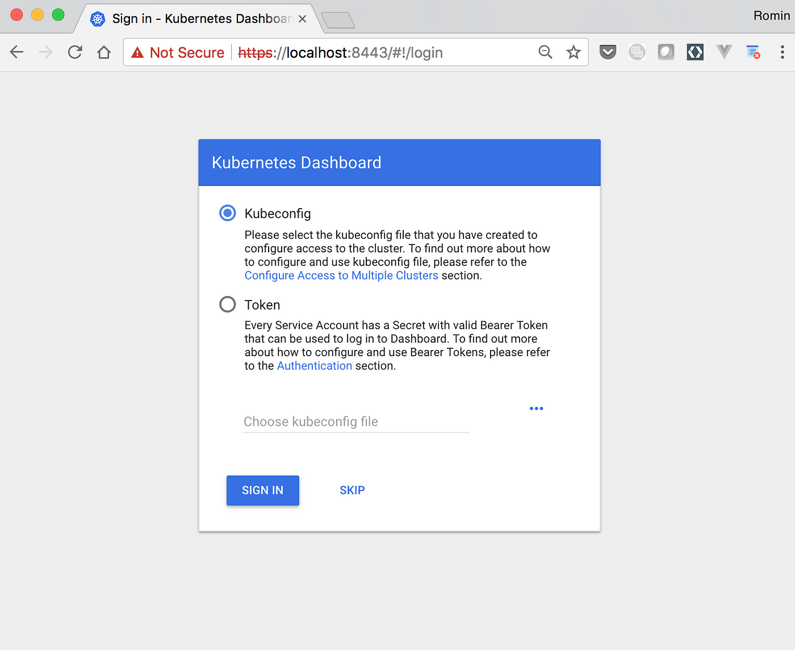This screenshot has width=795, height=650.
Task: Open the Pocket extension icon
Action: pos(608,53)
